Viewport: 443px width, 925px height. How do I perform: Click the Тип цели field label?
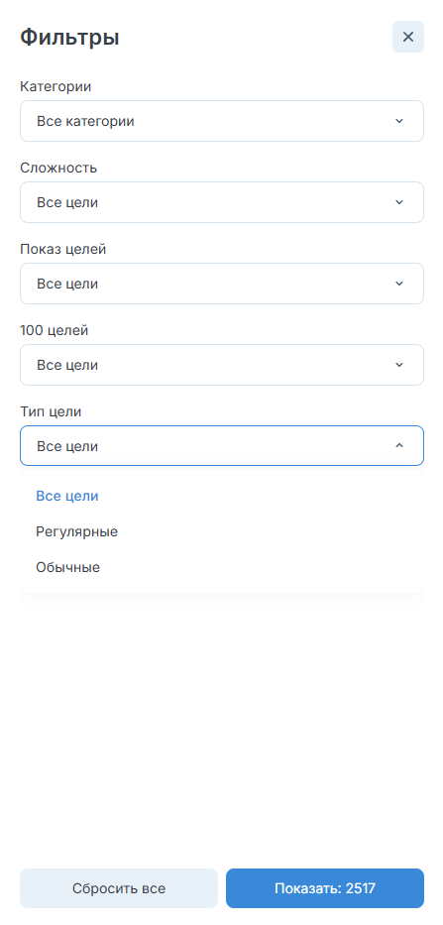coord(51,412)
